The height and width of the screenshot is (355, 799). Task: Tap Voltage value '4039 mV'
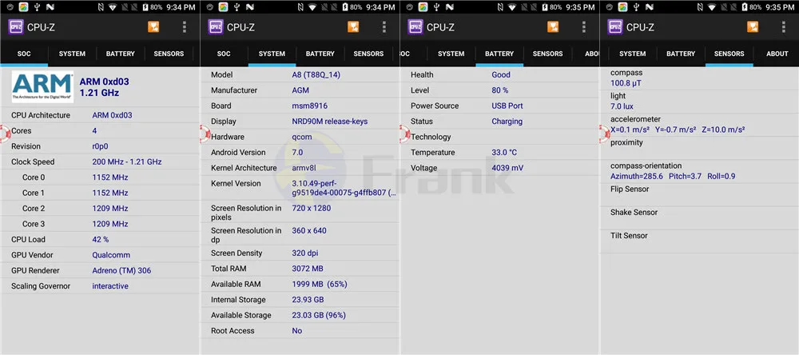(507, 168)
